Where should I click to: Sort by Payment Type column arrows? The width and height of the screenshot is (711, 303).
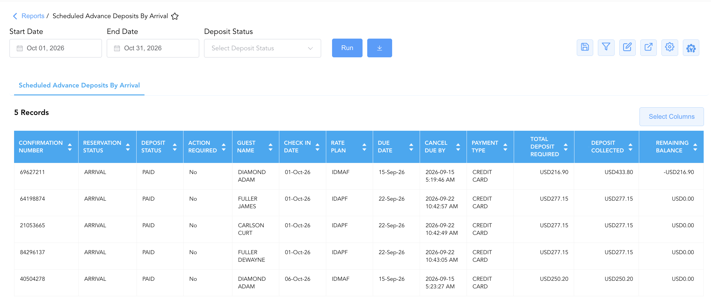pos(505,147)
